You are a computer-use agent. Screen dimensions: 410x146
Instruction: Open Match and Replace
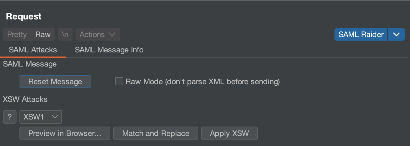point(156,133)
